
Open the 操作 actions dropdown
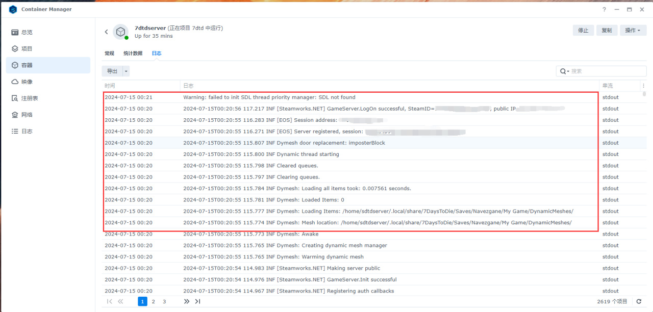coord(633,31)
